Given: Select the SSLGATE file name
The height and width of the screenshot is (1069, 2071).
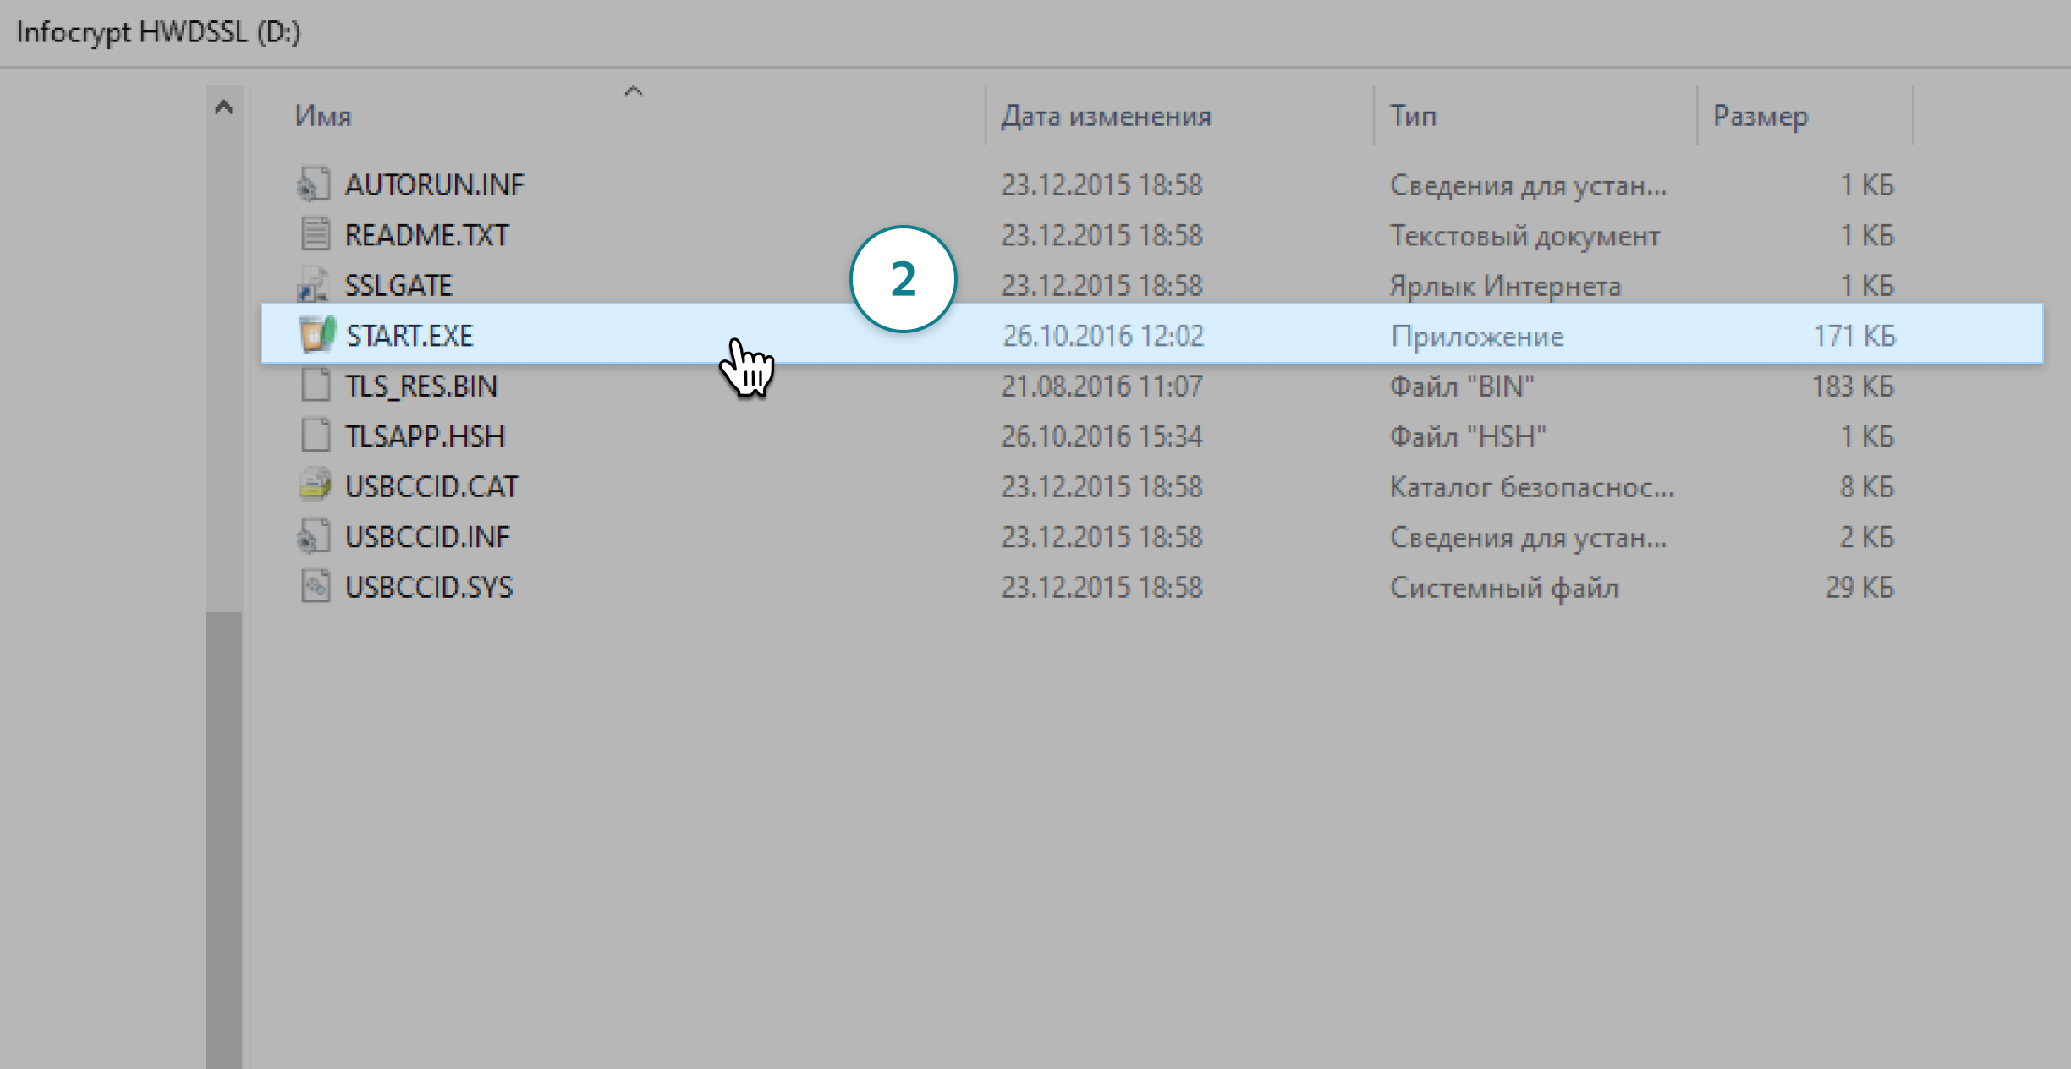Looking at the screenshot, I should (x=398, y=285).
